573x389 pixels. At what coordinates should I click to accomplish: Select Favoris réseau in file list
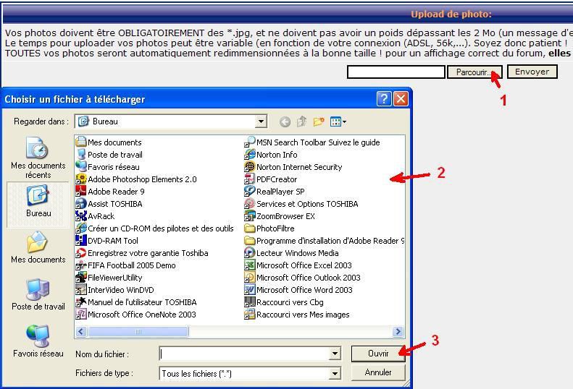pos(107,167)
